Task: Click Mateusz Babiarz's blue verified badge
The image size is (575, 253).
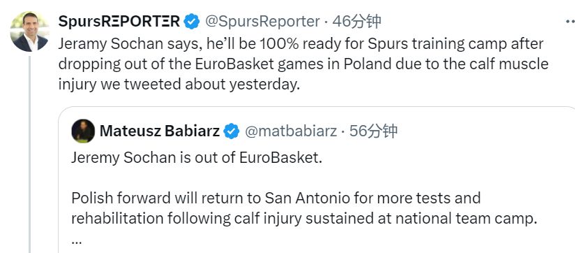Action: (x=232, y=131)
